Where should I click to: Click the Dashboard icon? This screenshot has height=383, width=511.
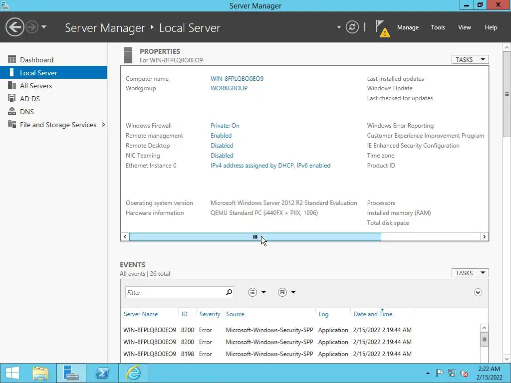tap(12, 59)
